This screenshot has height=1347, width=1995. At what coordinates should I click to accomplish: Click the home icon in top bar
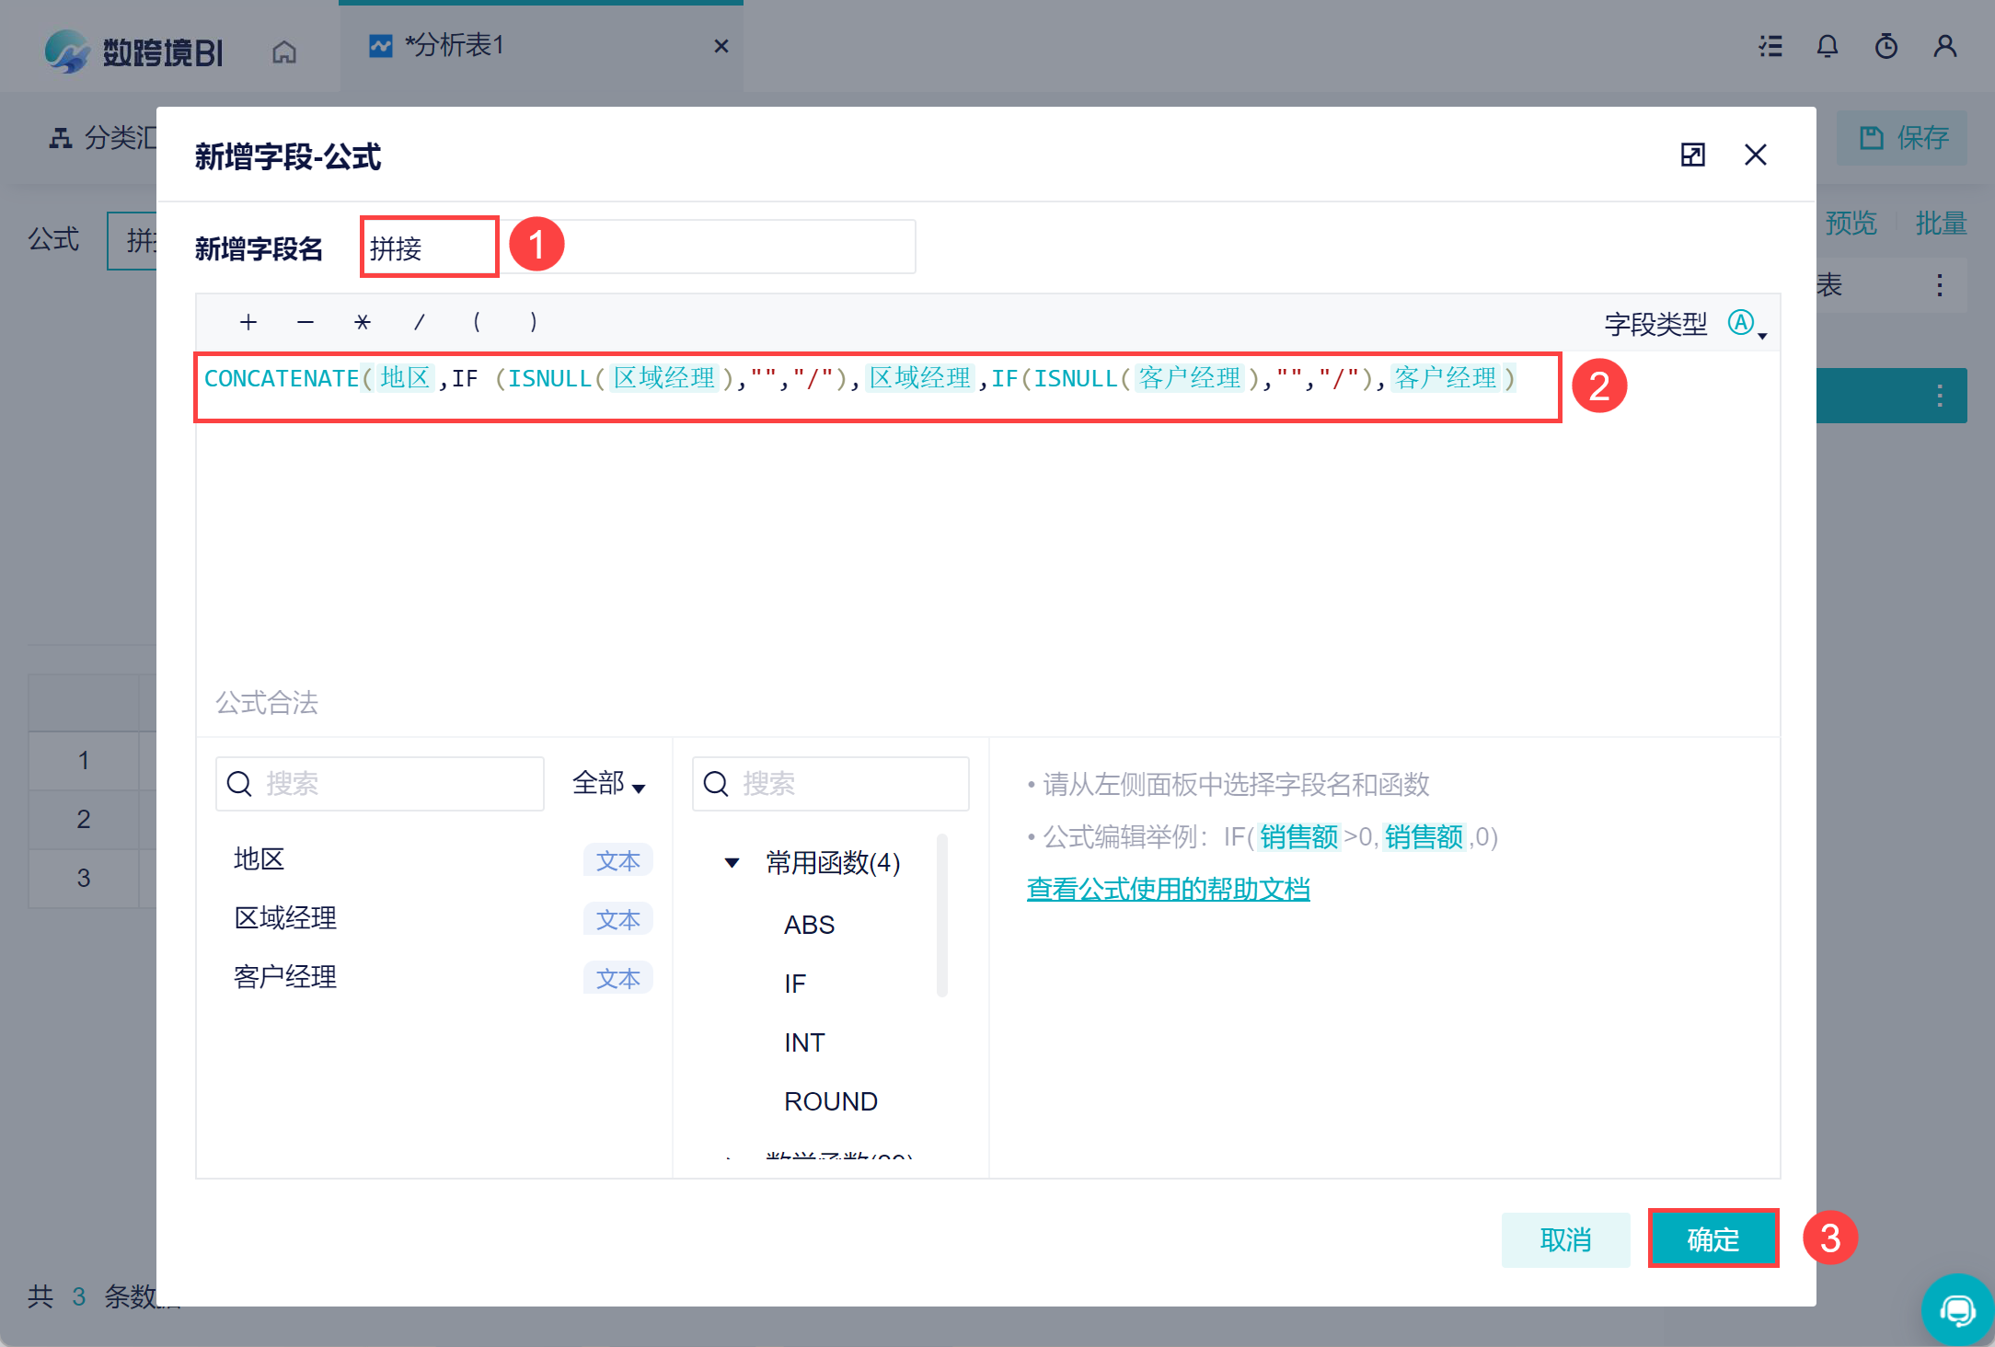point(284,52)
